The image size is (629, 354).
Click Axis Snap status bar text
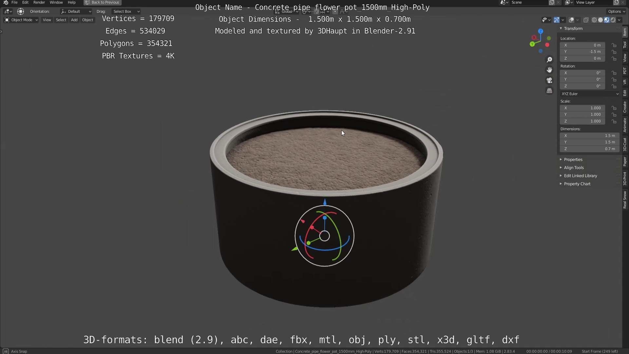pyautogui.click(x=19, y=351)
